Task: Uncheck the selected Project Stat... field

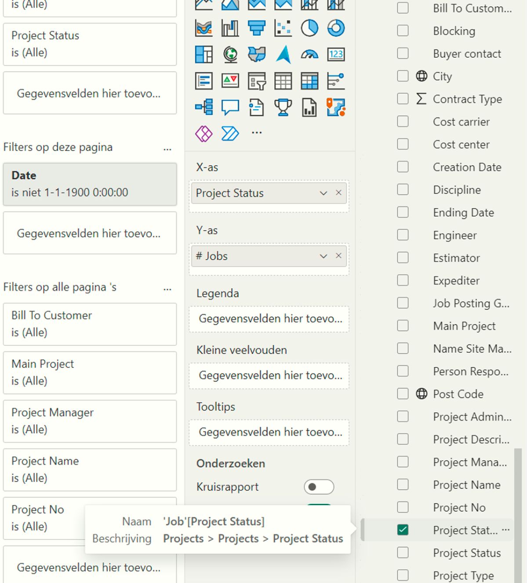Action: pyautogui.click(x=403, y=530)
